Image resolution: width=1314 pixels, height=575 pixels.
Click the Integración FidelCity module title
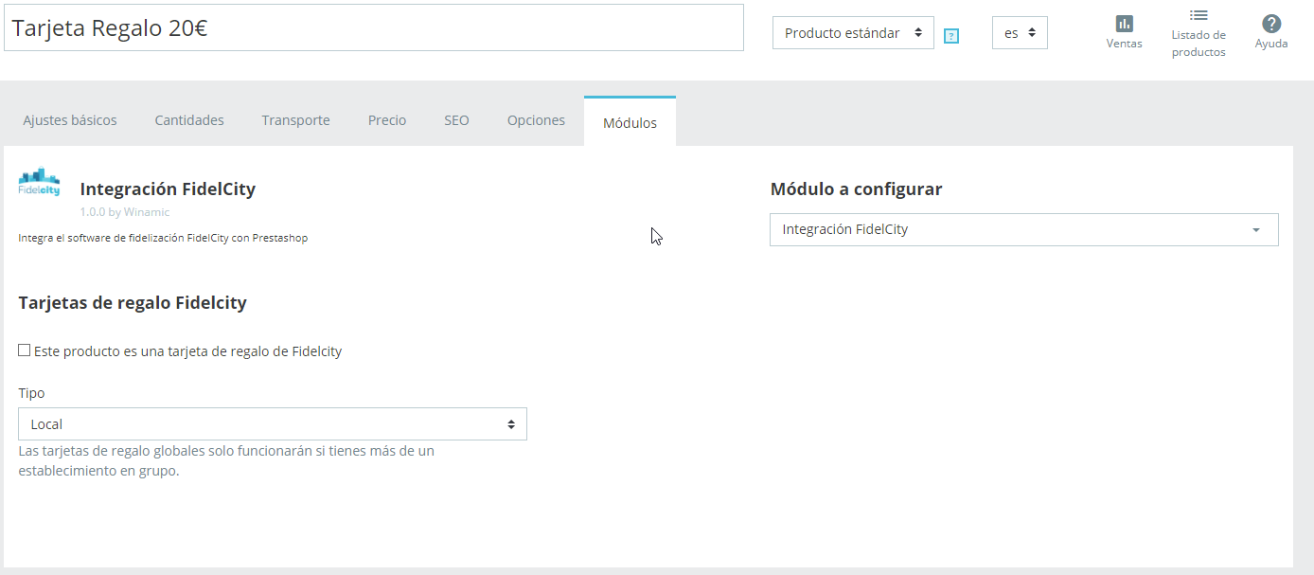pos(168,189)
